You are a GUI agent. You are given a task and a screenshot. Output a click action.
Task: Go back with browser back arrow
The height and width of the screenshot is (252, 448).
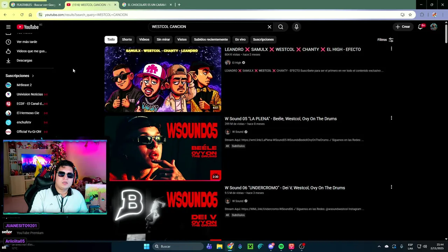point(5,15)
